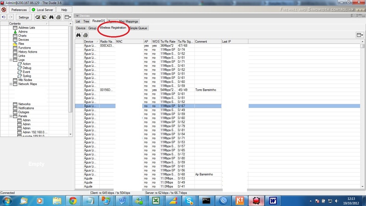Click the Tx/Rx Sig... column header
Image resolution: width=366 pixels, height=206 pixels.
pos(186,41)
